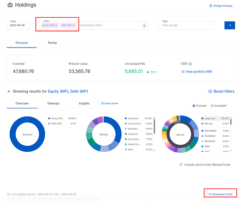
Task: Remove the Equity (MF) filter chip
Action: click(56, 25)
